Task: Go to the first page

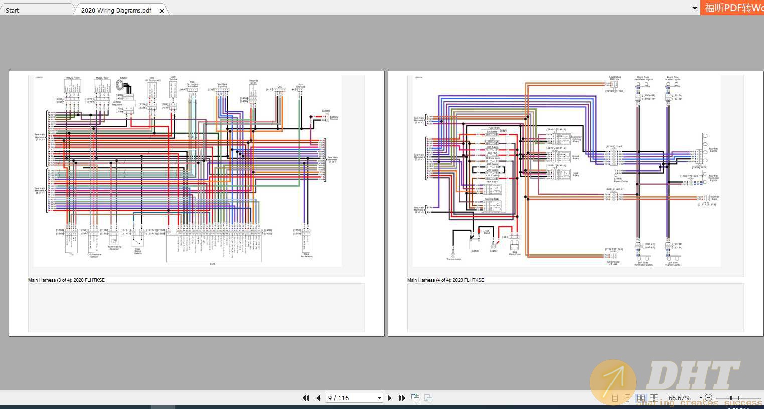Action: coord(305,398)
